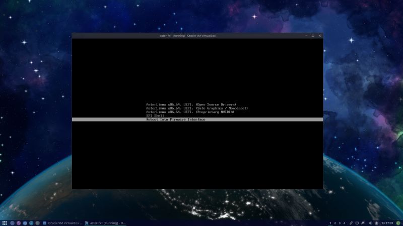Screen dimensions: 403x226
Task: Select AsterLinux Proprietary NVIDIA boot entry
Action: pyautogui.click(x=190, y=112)
